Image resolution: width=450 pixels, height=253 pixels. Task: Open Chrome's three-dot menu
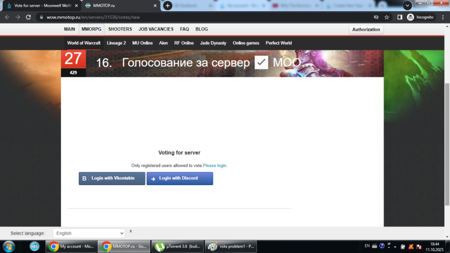443,17
